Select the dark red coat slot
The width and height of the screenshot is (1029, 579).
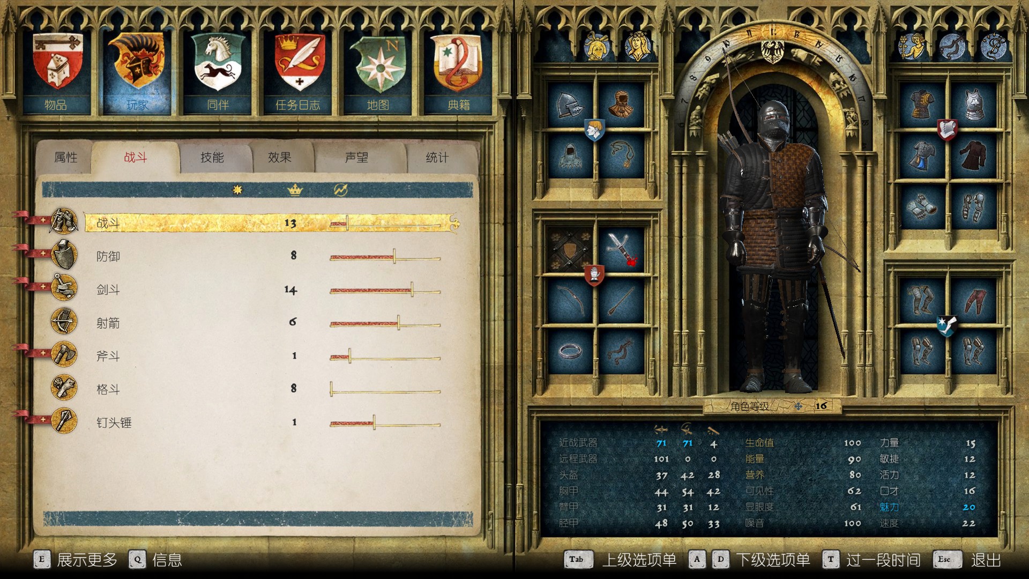[x=973, y=155]
